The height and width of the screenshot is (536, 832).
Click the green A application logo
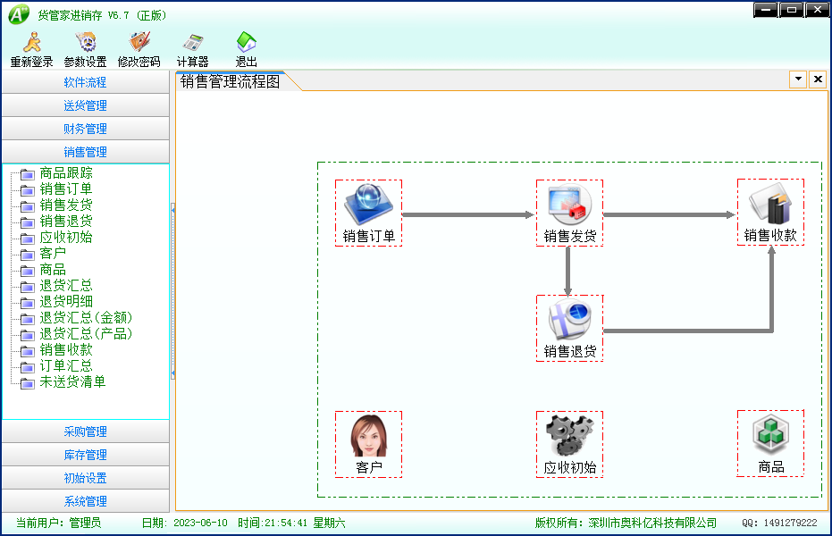tap(19, 14)
